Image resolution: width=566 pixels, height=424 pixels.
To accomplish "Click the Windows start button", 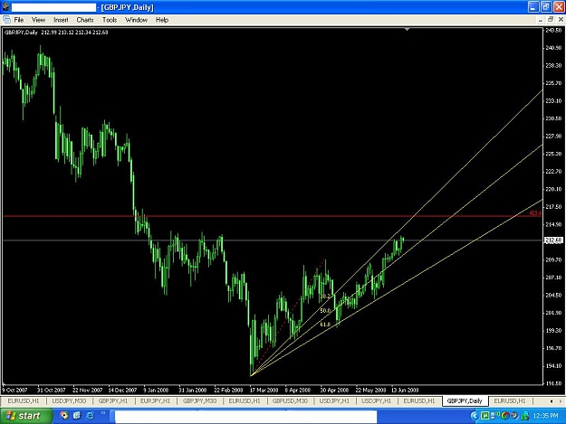I will pos(26,416).
